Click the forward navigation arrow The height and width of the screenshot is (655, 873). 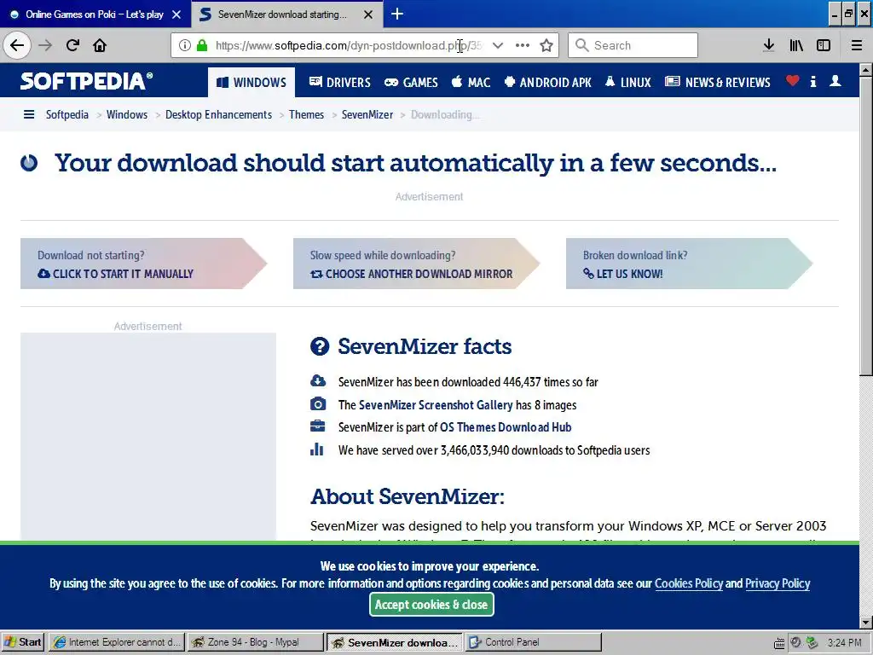click(45, 45)
